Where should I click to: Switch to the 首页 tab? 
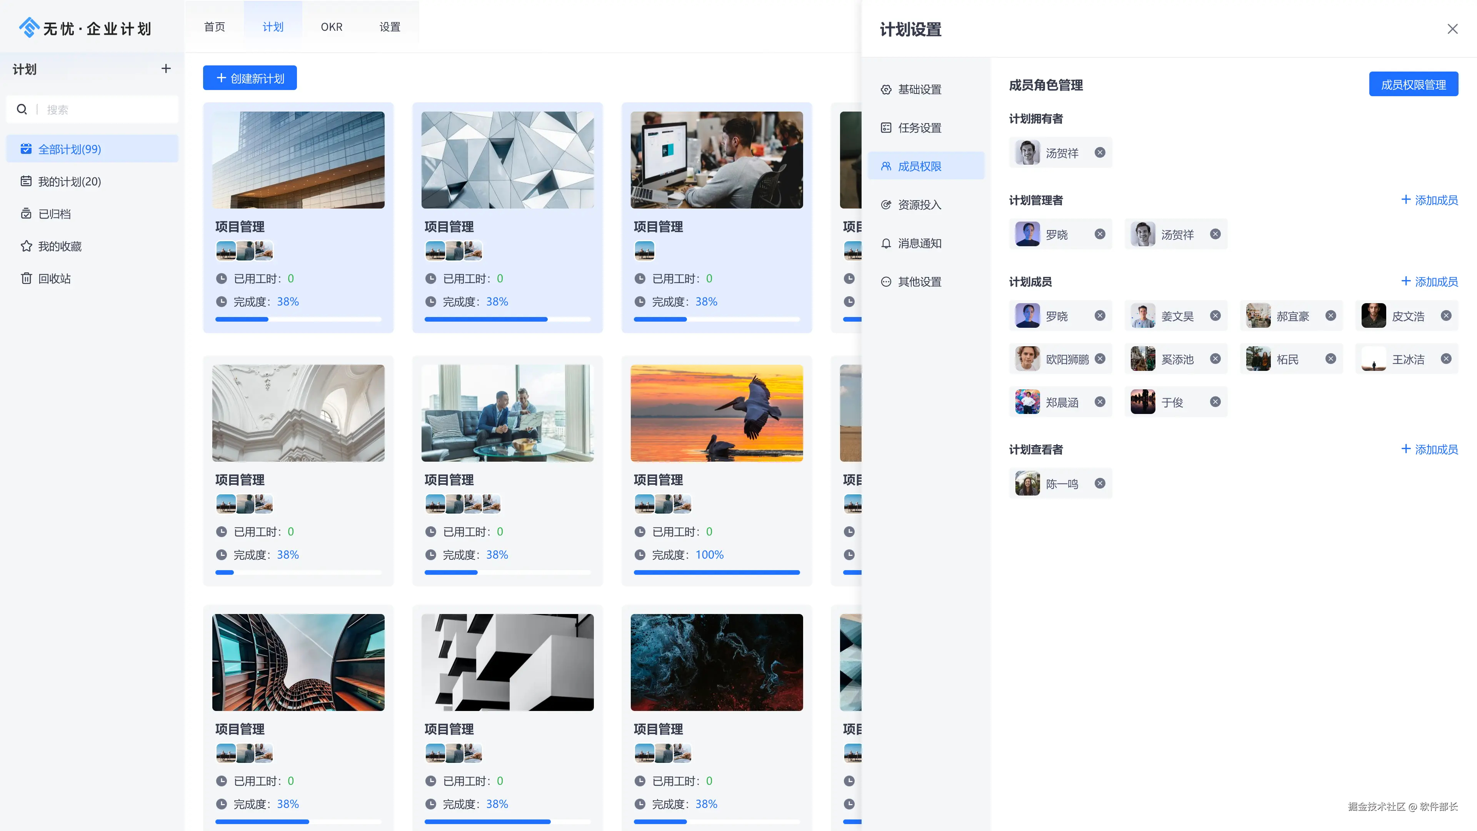[x=215, y=27]
